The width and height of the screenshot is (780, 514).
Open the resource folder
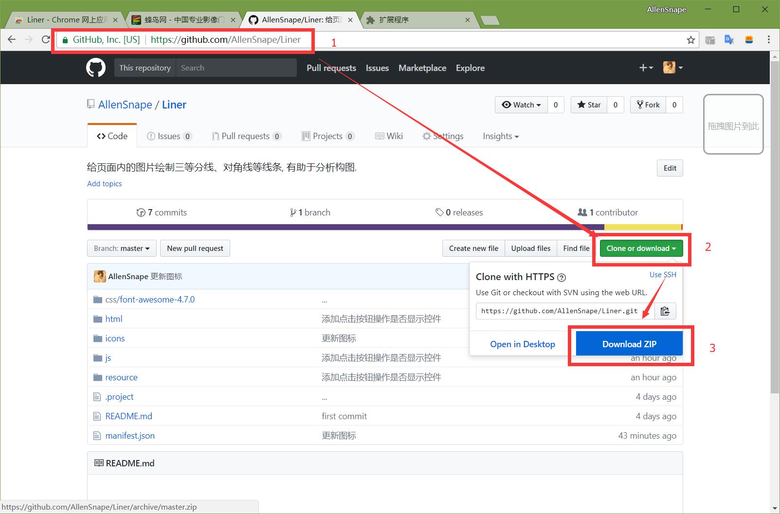coord(121,377)
